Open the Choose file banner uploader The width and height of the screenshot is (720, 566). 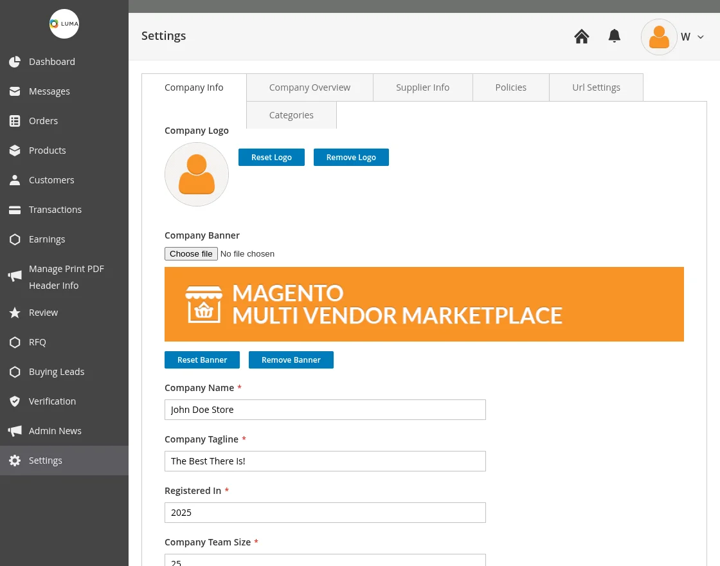(191, 253)
